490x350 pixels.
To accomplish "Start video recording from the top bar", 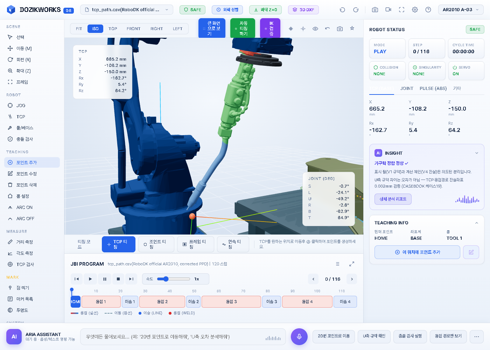I will tap(388, 10).
